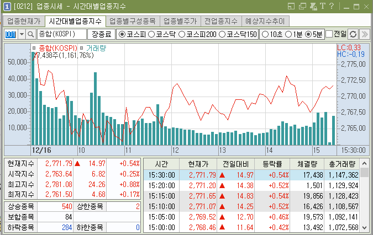Switch to the 전업종지수 tab

[221, 22]
